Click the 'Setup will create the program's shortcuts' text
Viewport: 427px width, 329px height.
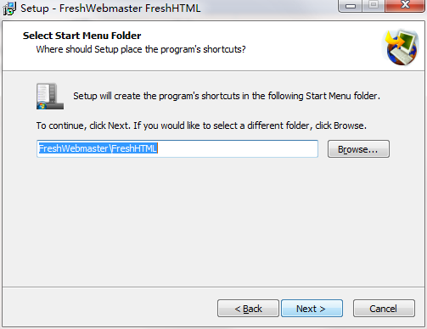(227, 96)
